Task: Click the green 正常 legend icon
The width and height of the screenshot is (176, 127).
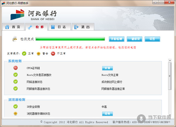Action: (24, 54)
